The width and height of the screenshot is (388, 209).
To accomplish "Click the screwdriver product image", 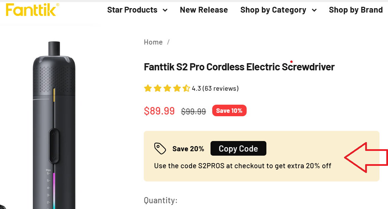I will [55, 129].
